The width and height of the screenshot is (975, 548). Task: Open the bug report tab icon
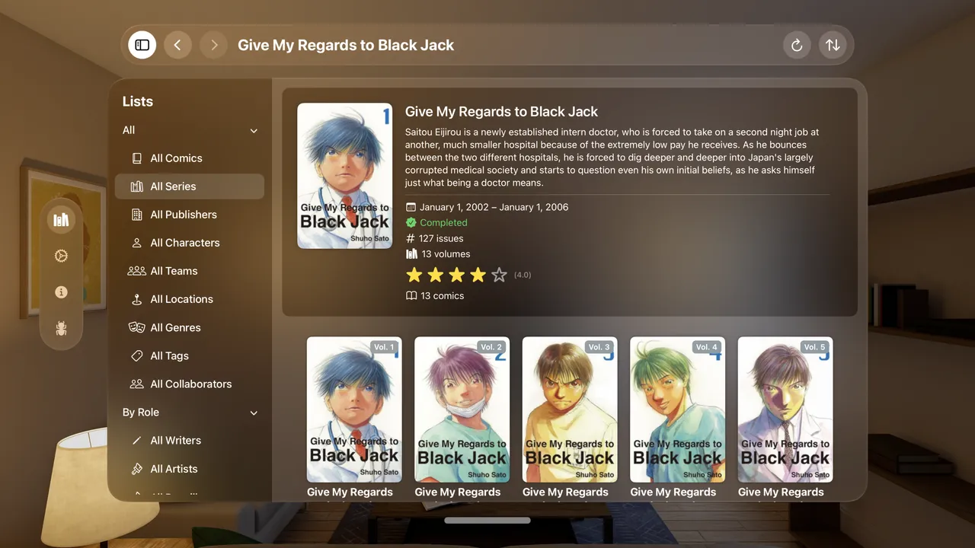[61, 328]
